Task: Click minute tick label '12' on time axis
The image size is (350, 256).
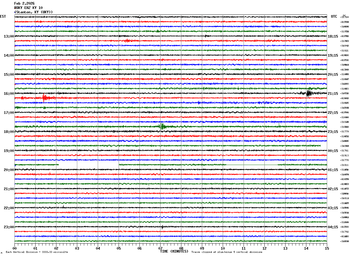Action: pyautogui.click(x=264, y=248)
